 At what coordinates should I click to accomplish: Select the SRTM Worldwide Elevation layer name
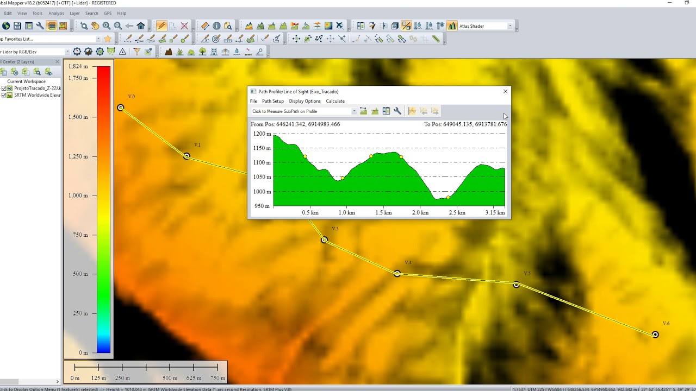pyautogui.click(x=37, y=95)
